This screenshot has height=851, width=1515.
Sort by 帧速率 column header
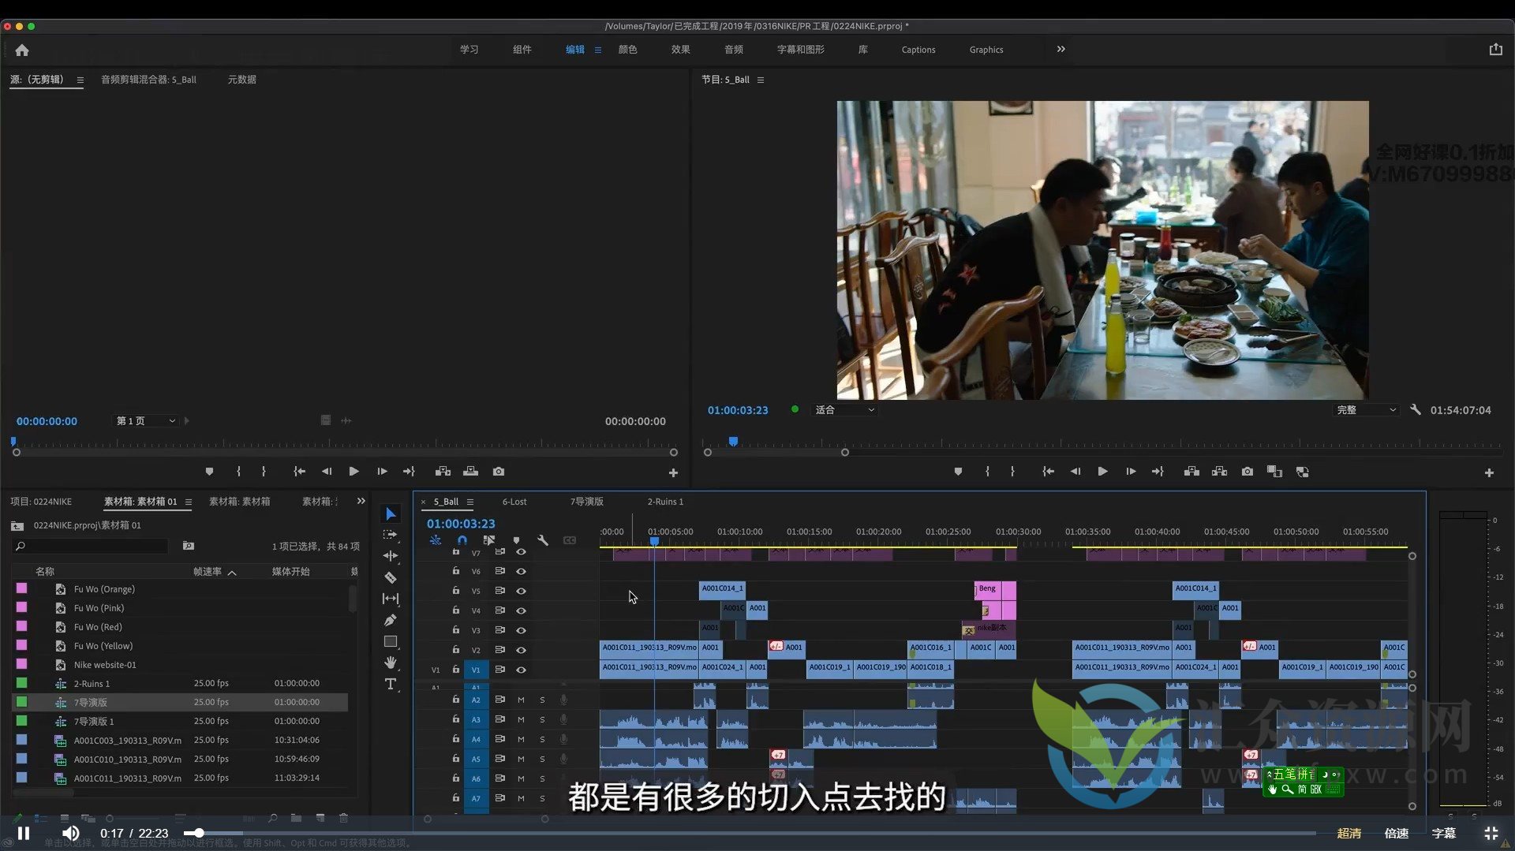[208, 572]
